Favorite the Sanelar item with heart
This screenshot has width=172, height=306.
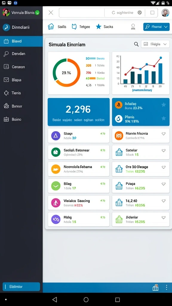(x=164, y=151)
